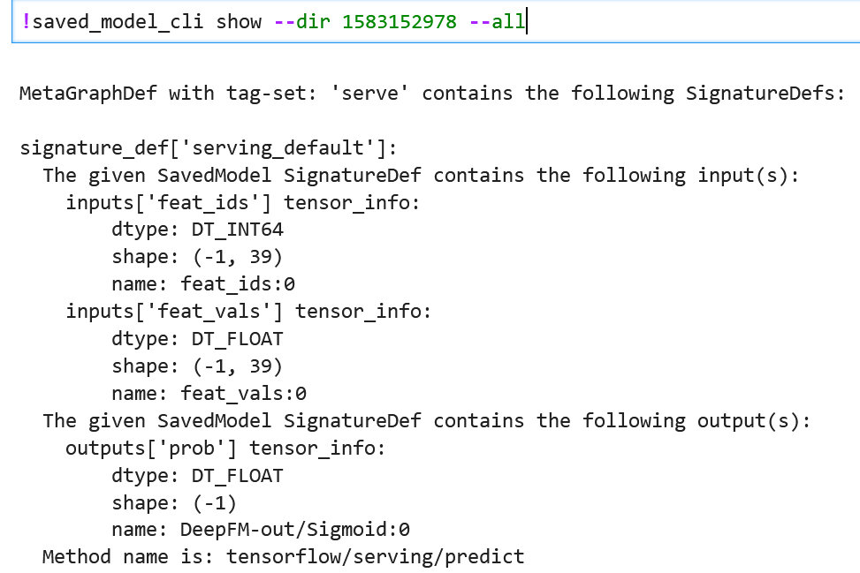Click the exclamation mark starting the command
The height and width of the screenshot is (573, 860).
[x=26, y=21]
